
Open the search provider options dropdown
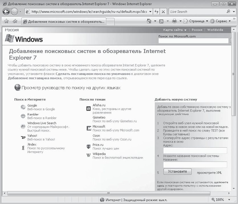pyautogui.click(x=234, y=11)
